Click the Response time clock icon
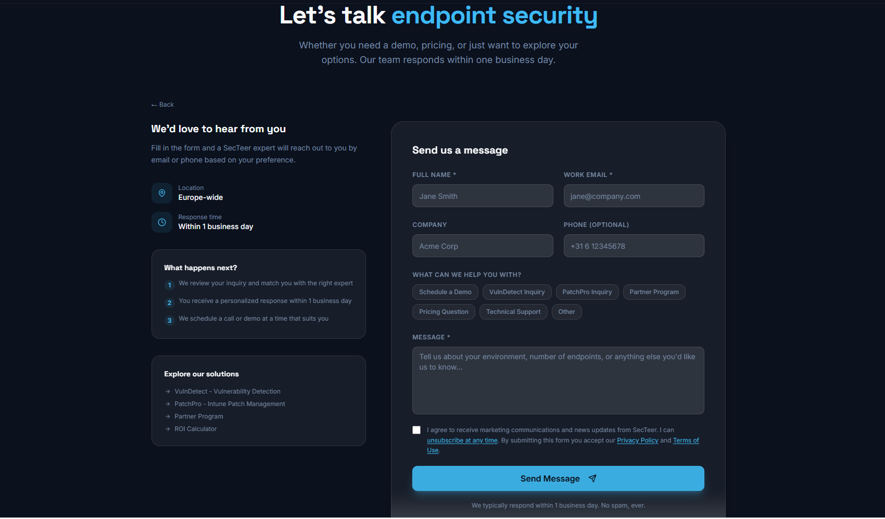Viewport: 885px width, 519px height. pyautogui.click(x=162, y=222)
